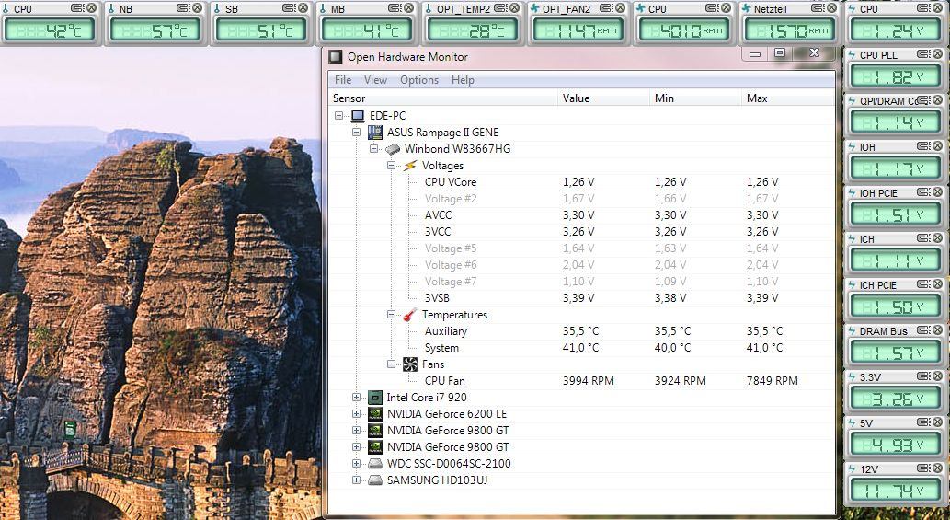
Task: Click the drive icon beside SAMSUNG HD103UJ
Action: tap(375, 480)
